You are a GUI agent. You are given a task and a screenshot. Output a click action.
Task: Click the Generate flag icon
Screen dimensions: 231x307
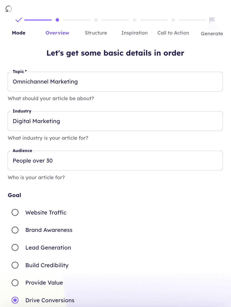click(x=212, y=20)
